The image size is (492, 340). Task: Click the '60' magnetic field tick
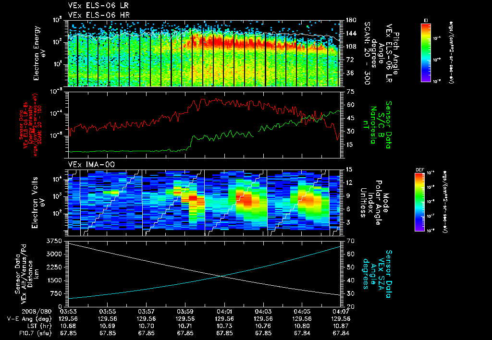pyautogui.click(x=350, y=105)
